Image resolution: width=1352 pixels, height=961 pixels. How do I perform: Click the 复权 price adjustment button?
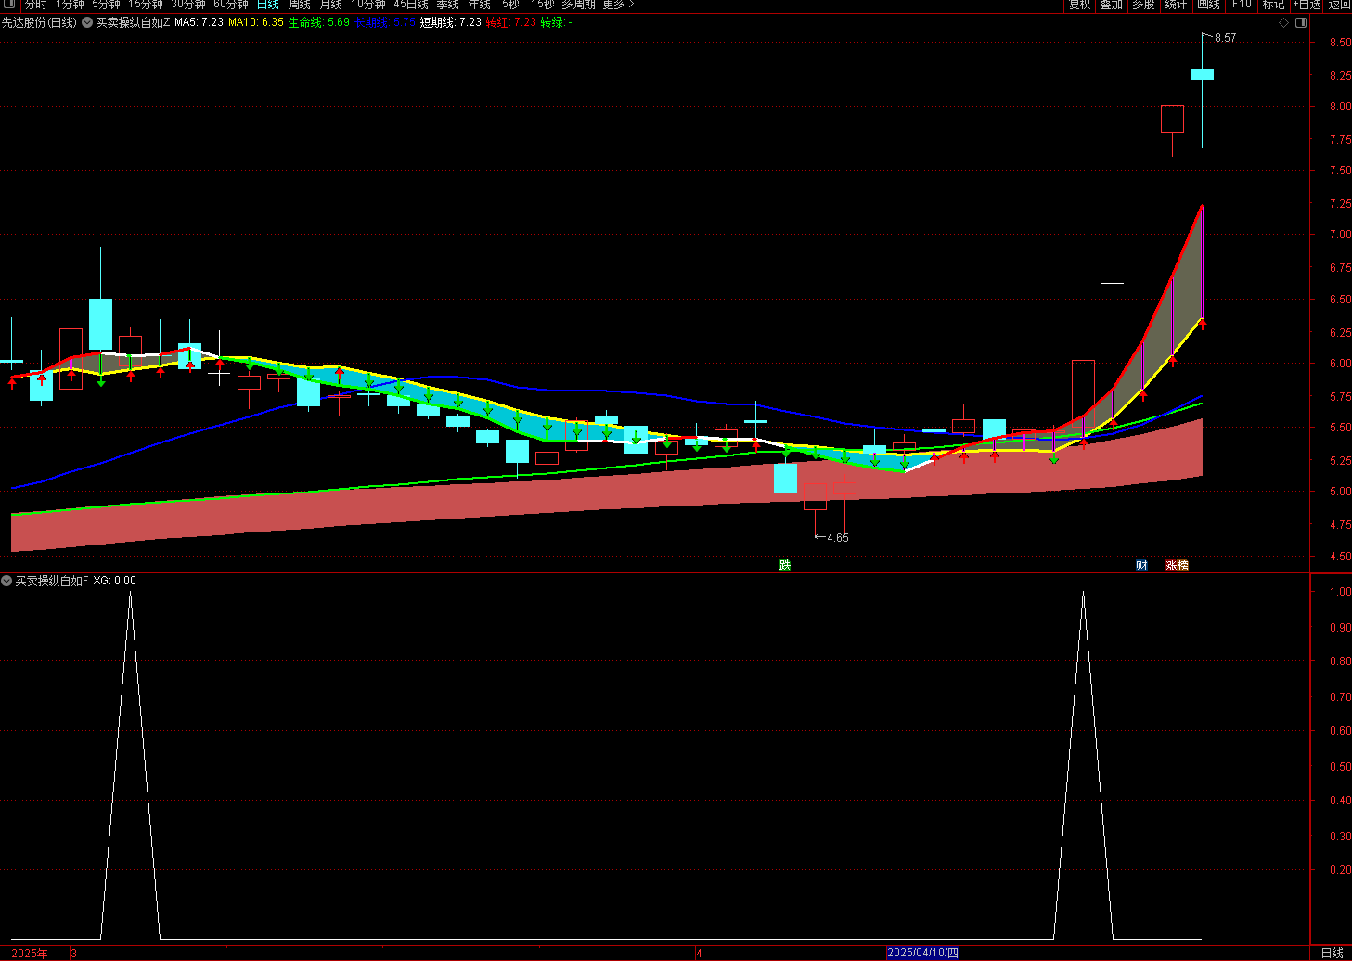[x=1080, y=5]
